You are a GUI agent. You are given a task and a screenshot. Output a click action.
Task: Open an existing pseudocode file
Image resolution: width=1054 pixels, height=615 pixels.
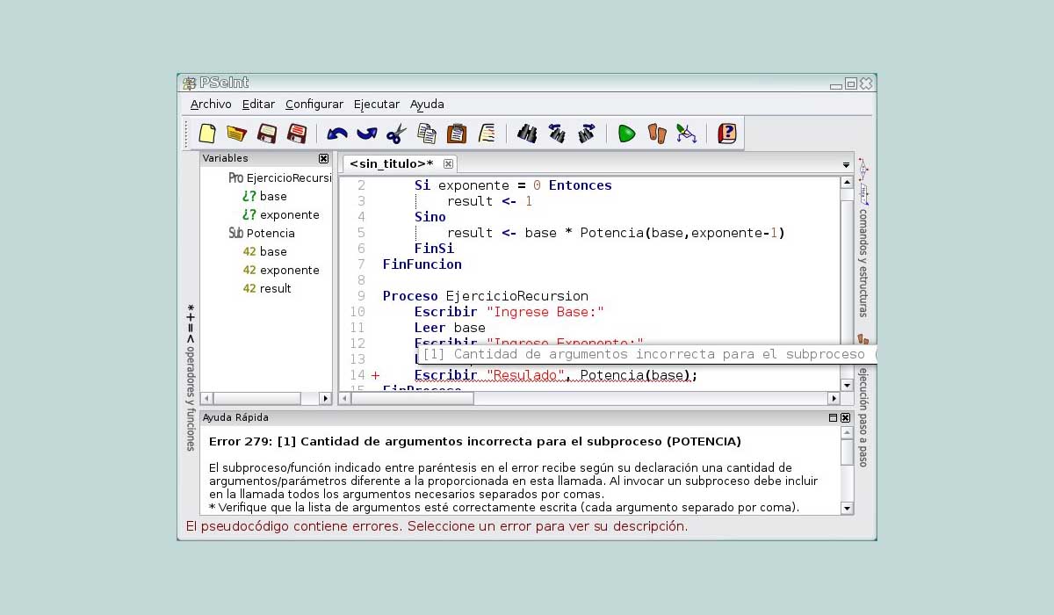237,133
